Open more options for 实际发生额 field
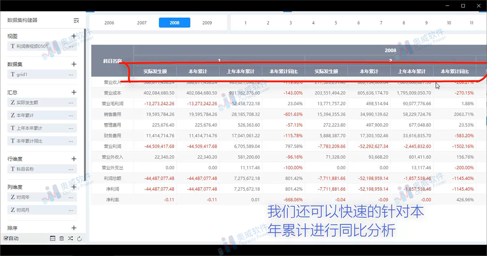 click(71, 103)
